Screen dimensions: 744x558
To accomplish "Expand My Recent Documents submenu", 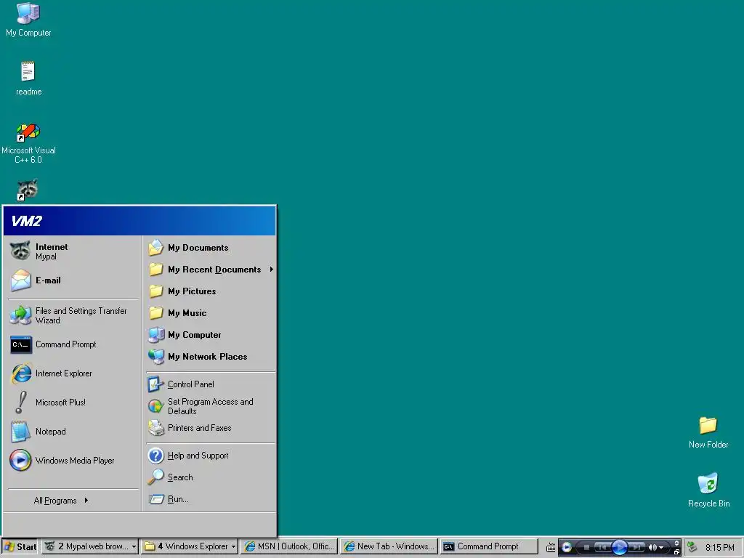I will 210,270.
